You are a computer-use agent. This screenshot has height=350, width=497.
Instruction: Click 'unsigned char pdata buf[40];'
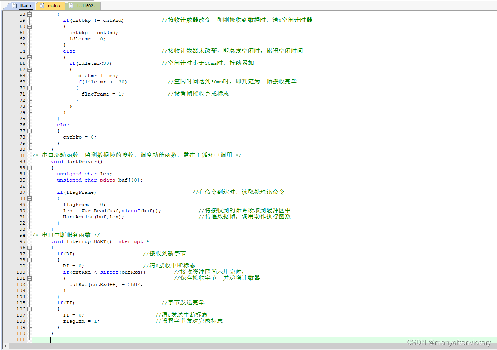click(100, 180)
